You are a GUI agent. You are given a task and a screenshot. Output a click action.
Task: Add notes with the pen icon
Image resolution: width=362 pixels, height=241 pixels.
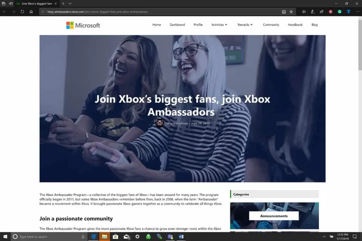point(313,12)
